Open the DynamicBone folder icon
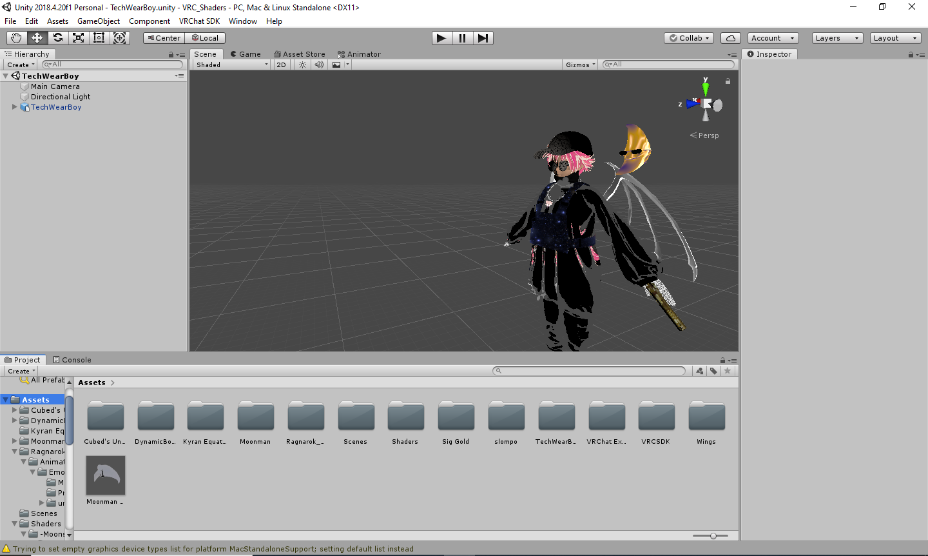Viewport: 928px width, 556px height. pos(155,416)
